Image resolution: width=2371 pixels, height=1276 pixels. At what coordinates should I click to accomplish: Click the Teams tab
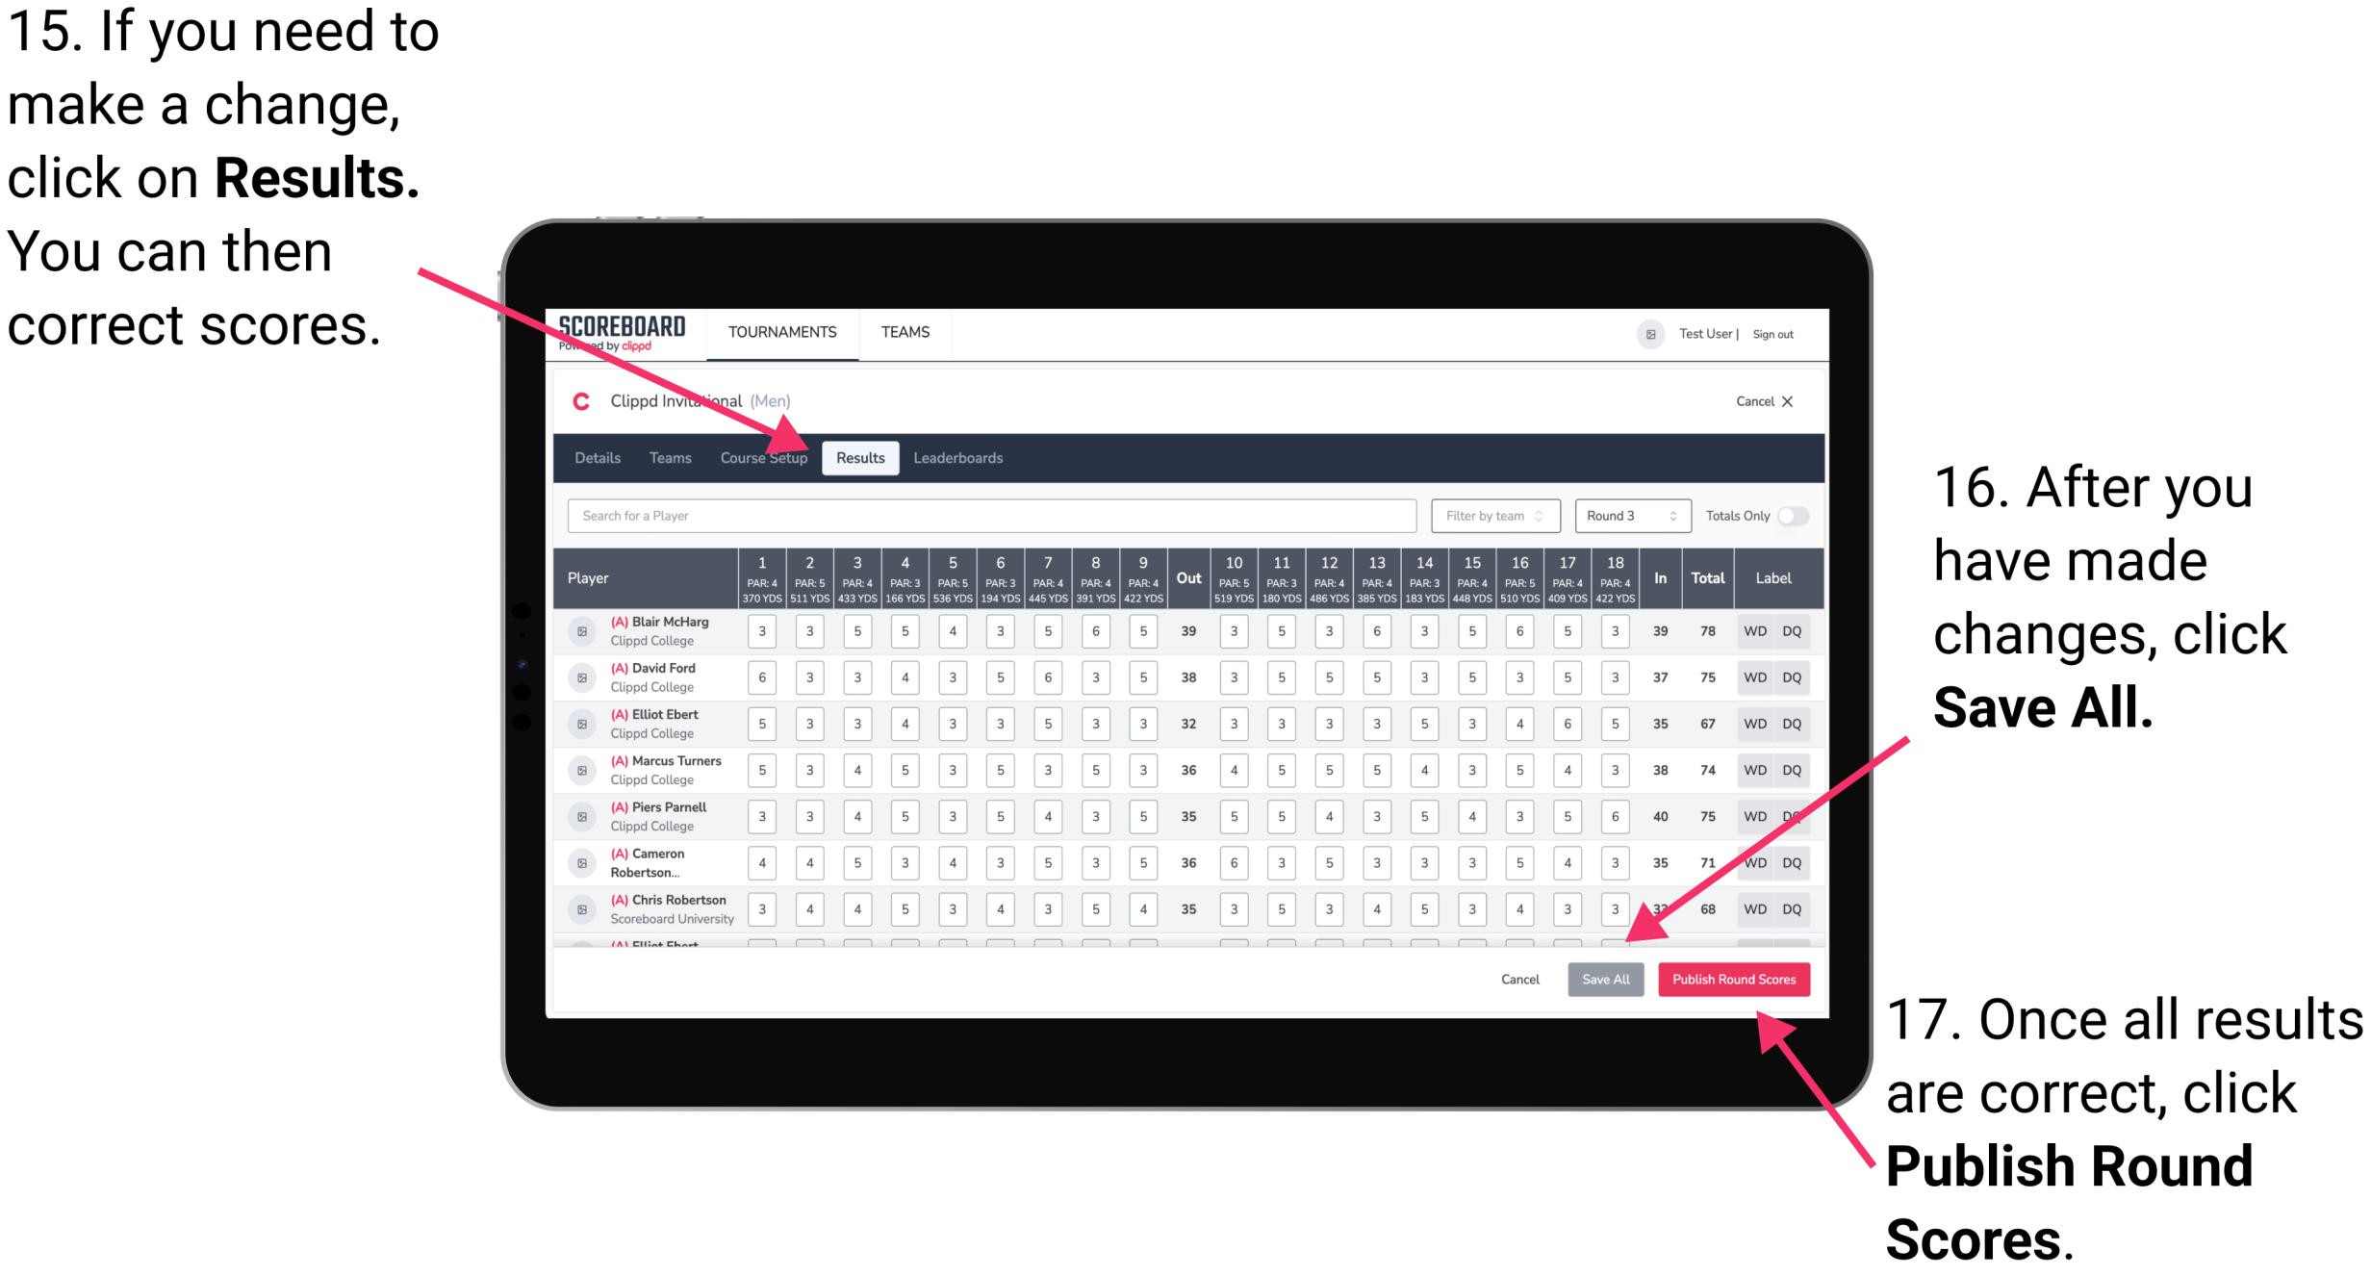point(666,457)
